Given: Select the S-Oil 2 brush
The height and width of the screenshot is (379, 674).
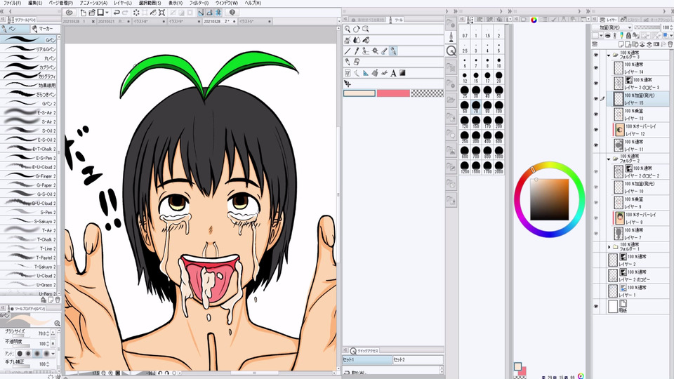Looking at the screenshot, I should tap(29, 131).
